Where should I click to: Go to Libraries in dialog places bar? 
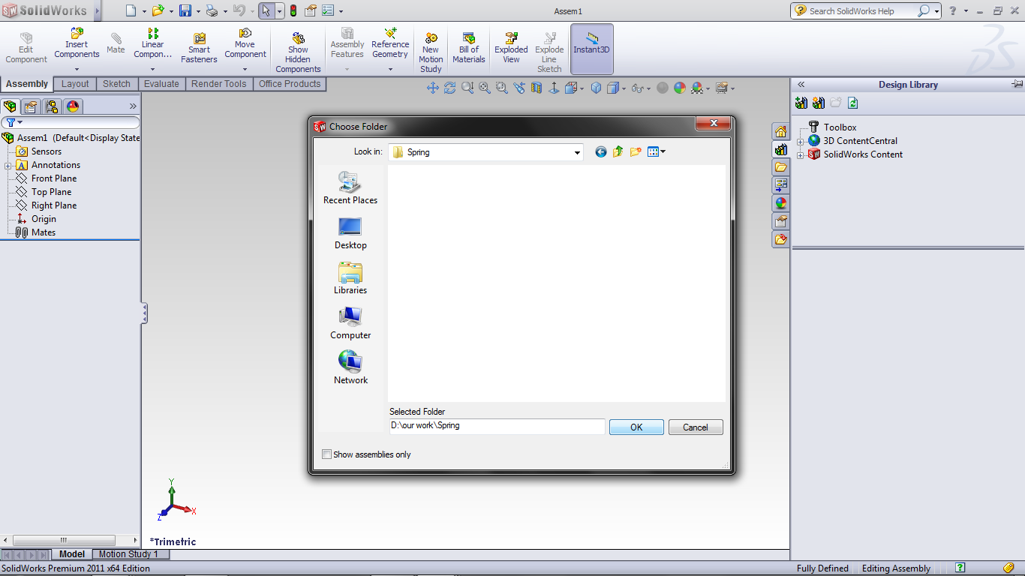(350, 278)
